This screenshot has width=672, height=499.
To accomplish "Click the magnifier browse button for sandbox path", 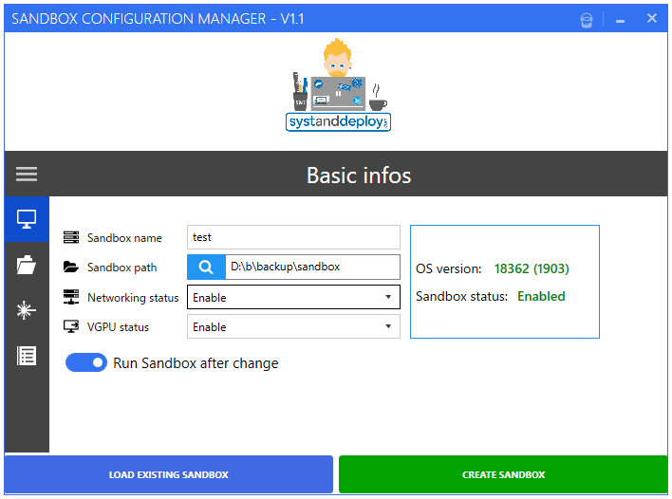I will coord(206,267).
